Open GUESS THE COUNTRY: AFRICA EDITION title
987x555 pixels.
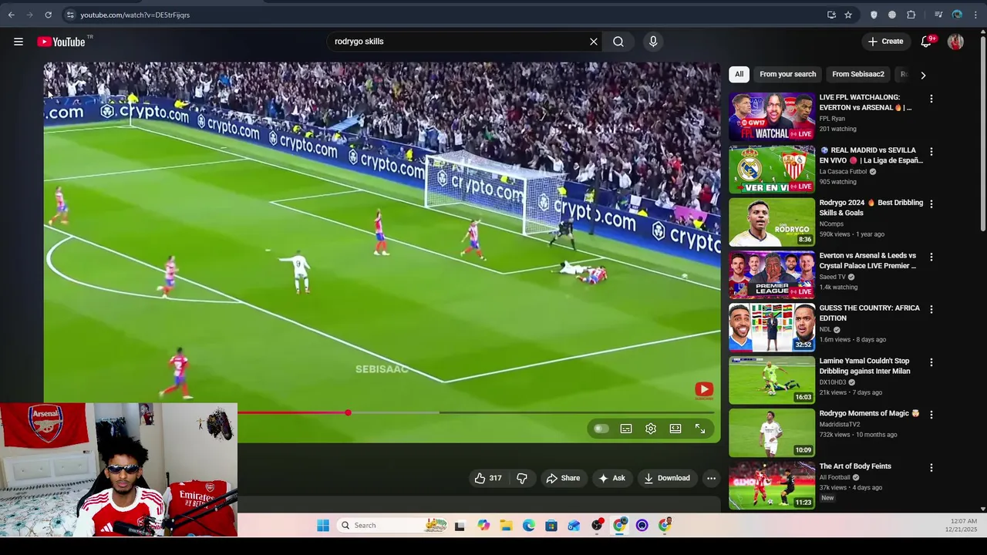coord(869,313)
